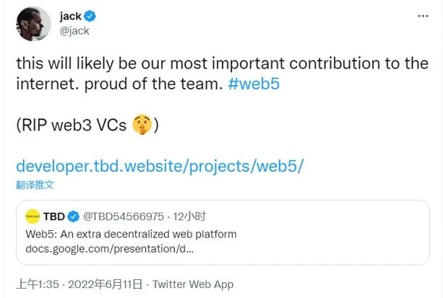Click the Twitter Web App source label
The width and height of the screenshot is (443, 298).
[x=193, y=284]
